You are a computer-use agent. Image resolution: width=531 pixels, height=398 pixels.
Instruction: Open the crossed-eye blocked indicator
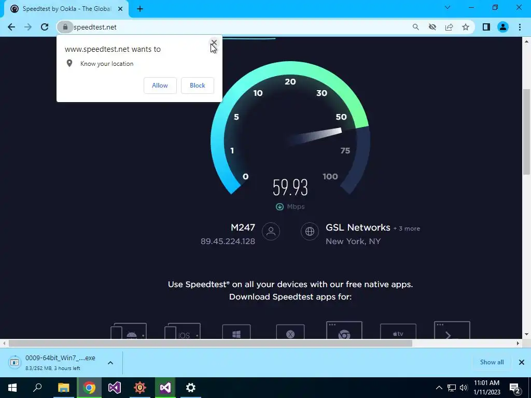(x=432, y=27)
